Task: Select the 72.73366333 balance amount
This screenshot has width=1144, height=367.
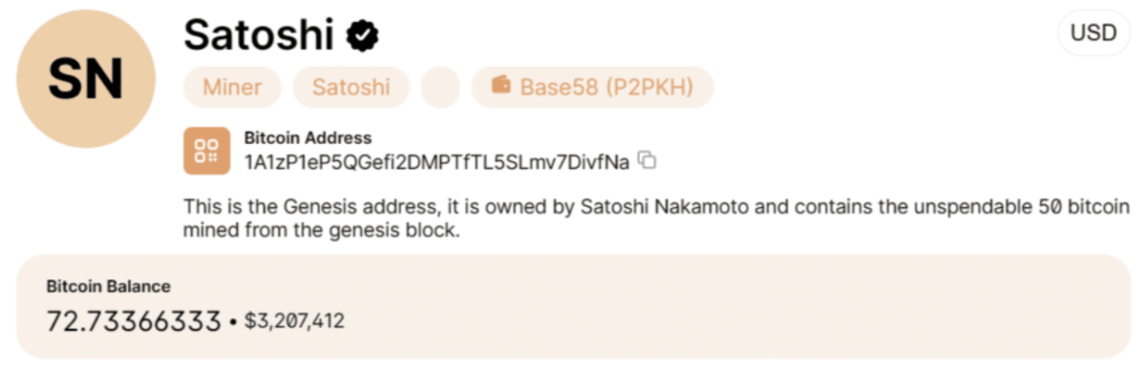Action: click(x=134, y=321)
